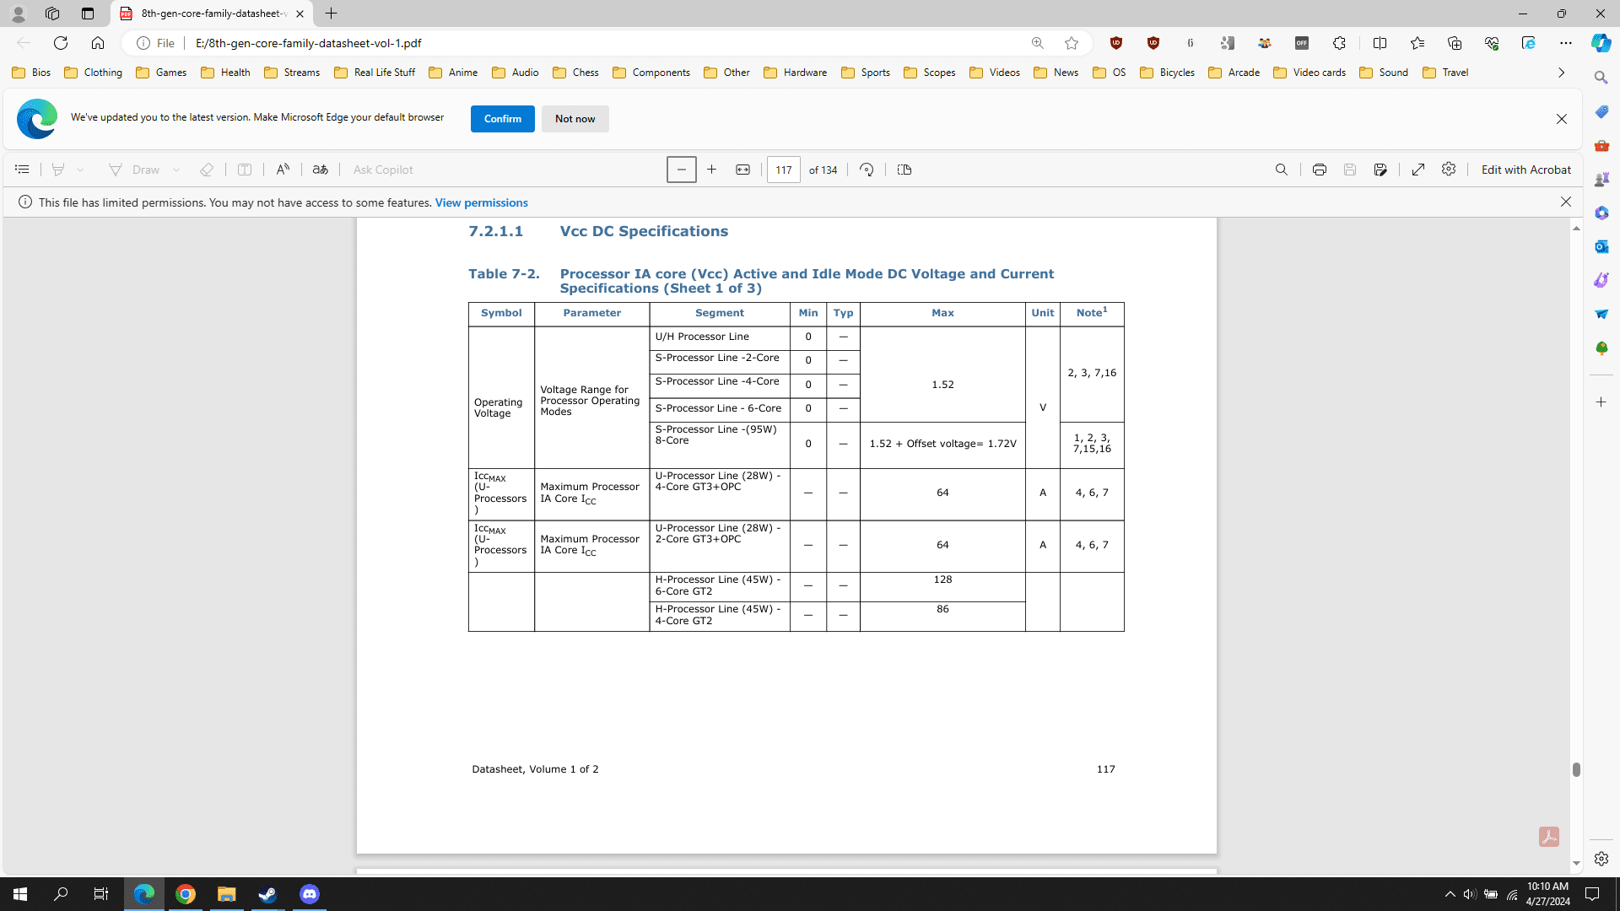Click the Acrobat icon on page corner
Image resolution: width=1620 pixels, height=911 pixels.
1549,837
